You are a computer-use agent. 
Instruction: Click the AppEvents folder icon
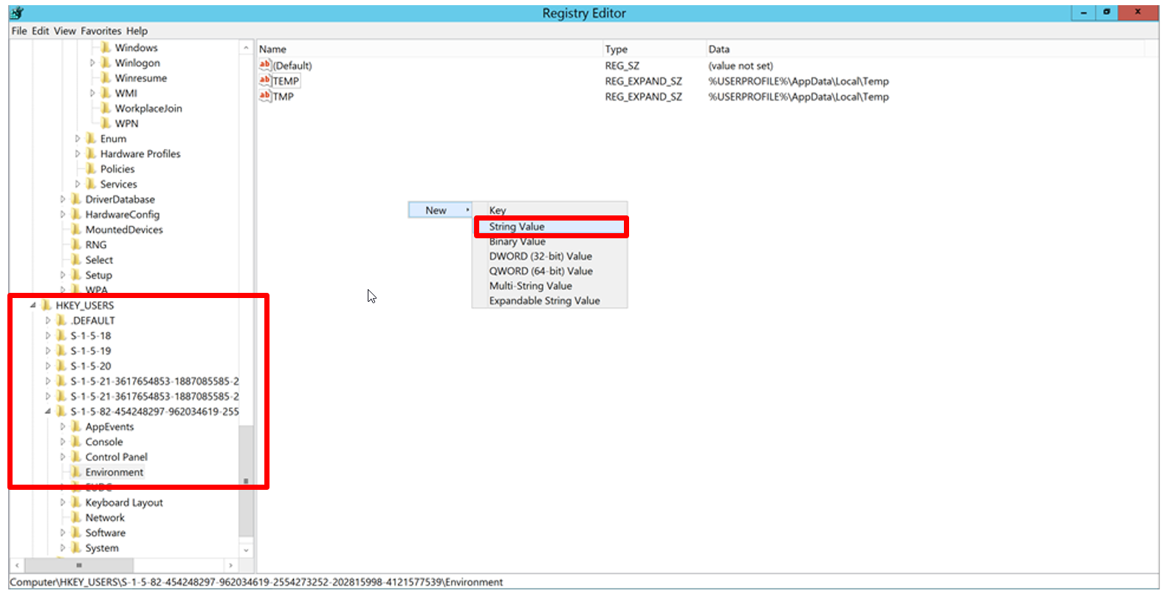[76, 426]
